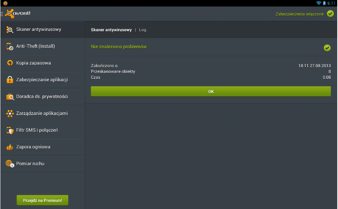Open Anti-Theft (Install) in the sidebar
338x209 pixels.
[x=35, y=46]
